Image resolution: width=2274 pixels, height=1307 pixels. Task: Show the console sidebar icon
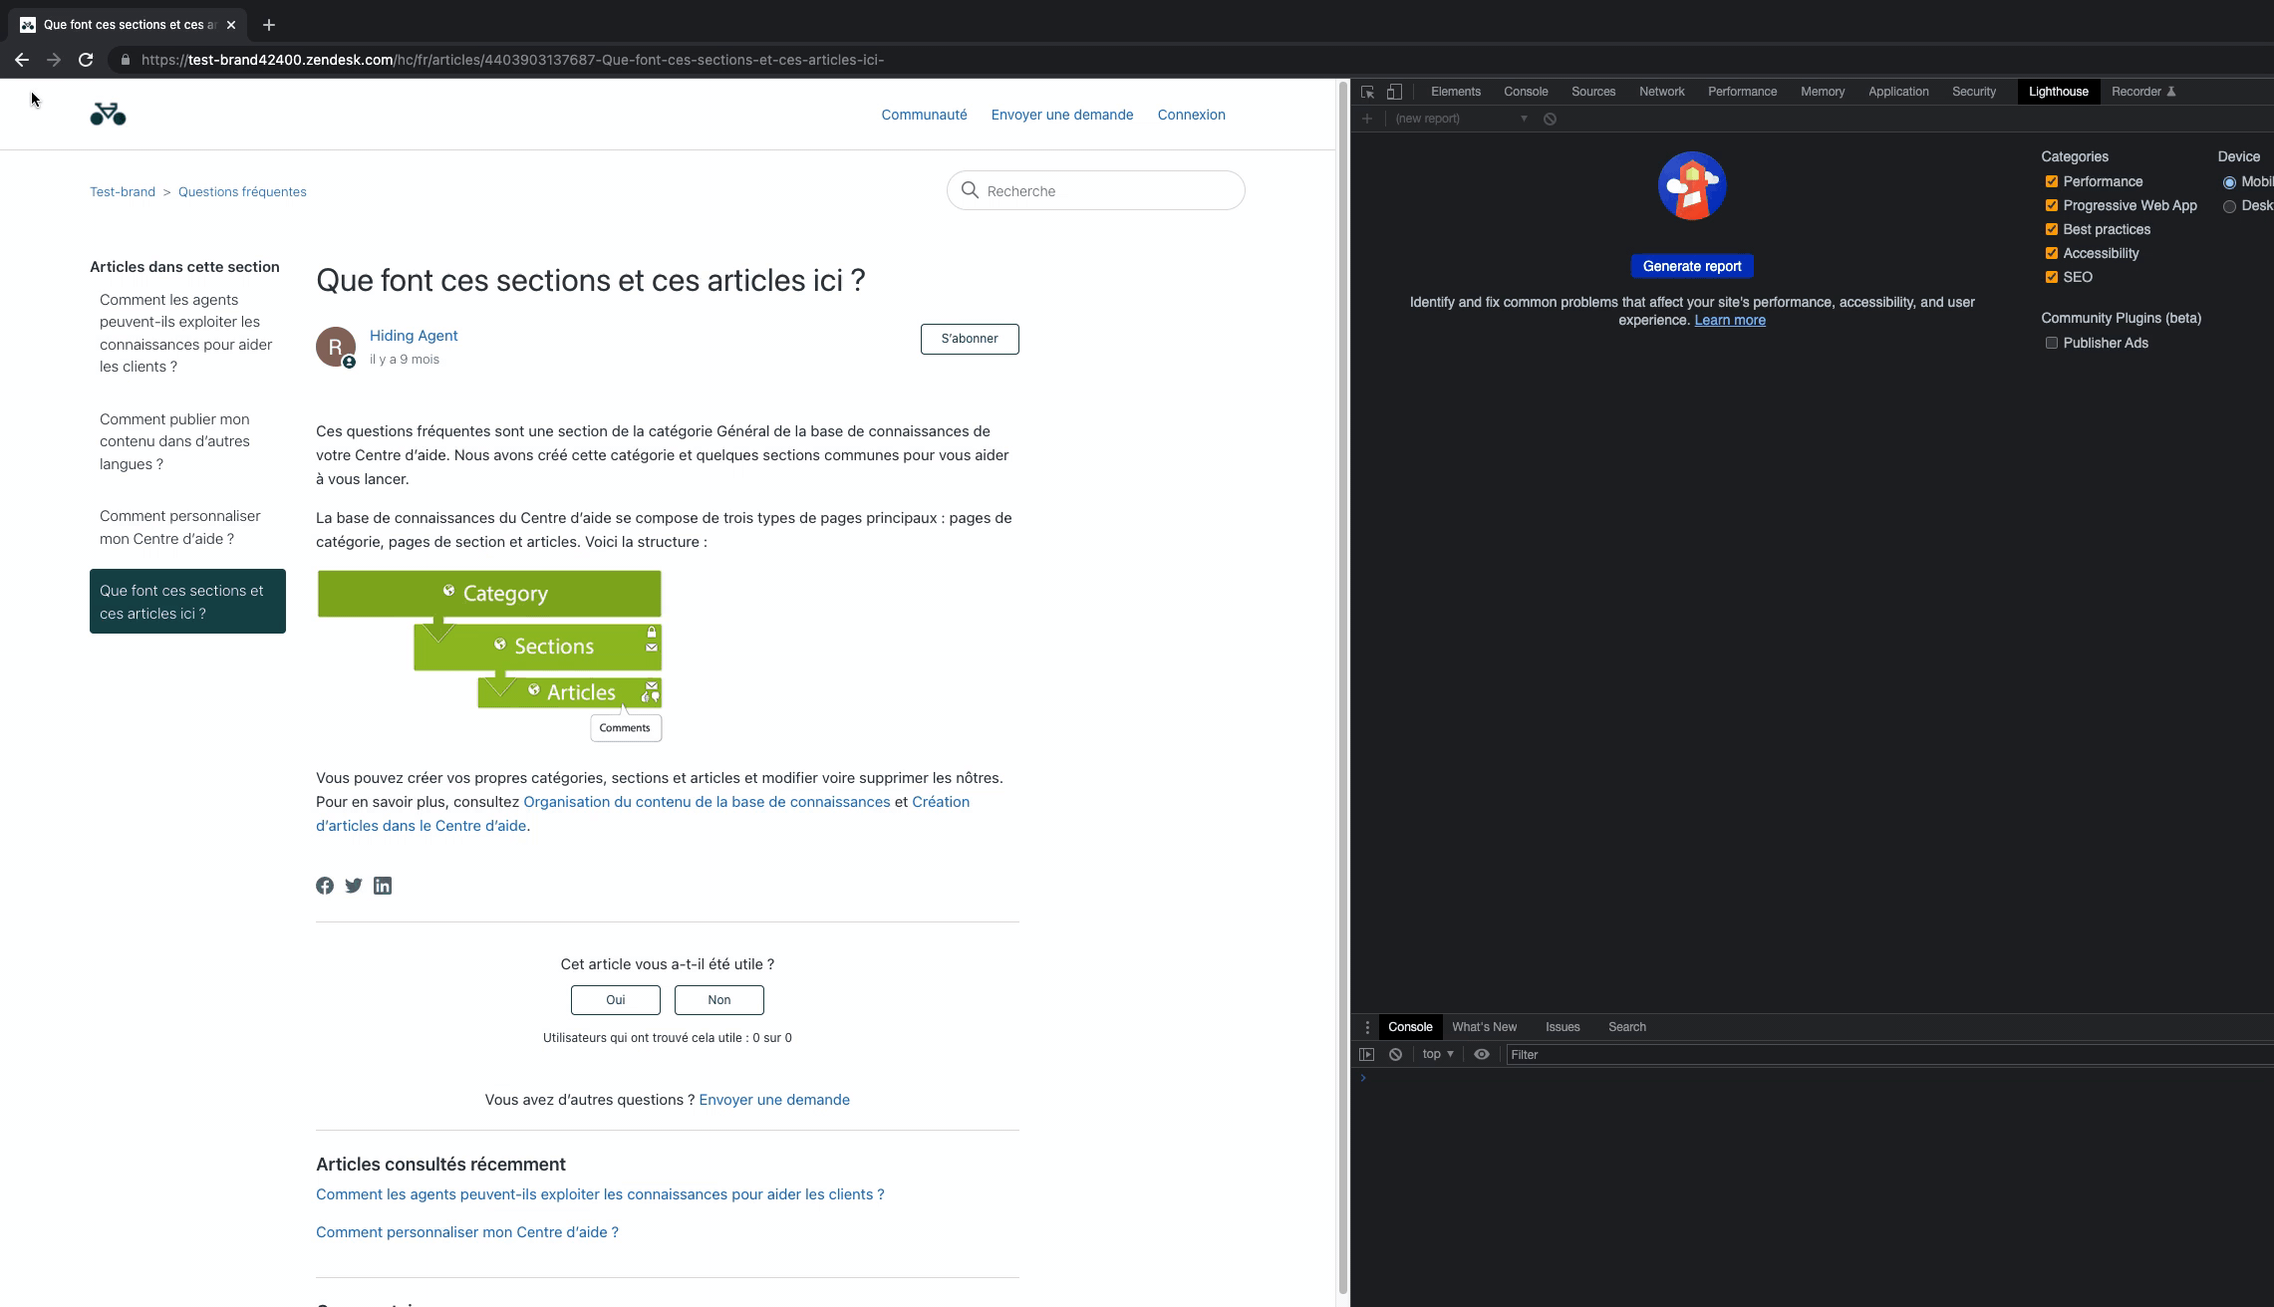coord(1366,1054)
